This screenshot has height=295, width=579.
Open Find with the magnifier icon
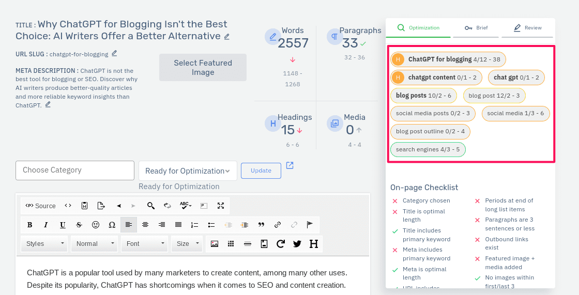[x=150, y=206]
